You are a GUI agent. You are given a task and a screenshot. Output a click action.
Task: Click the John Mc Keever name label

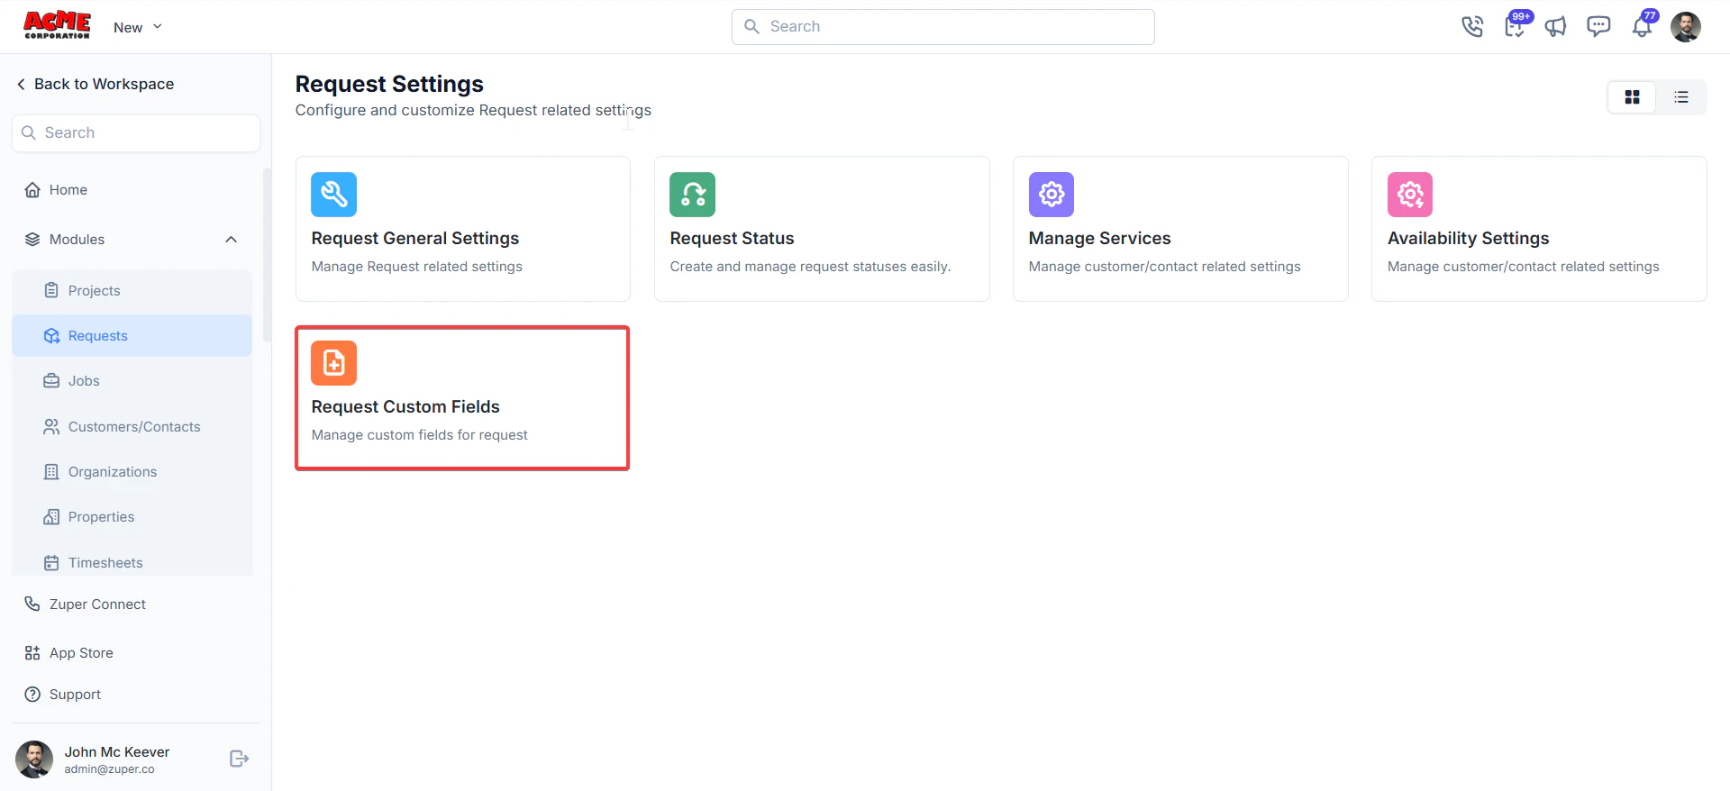[116, 752]
